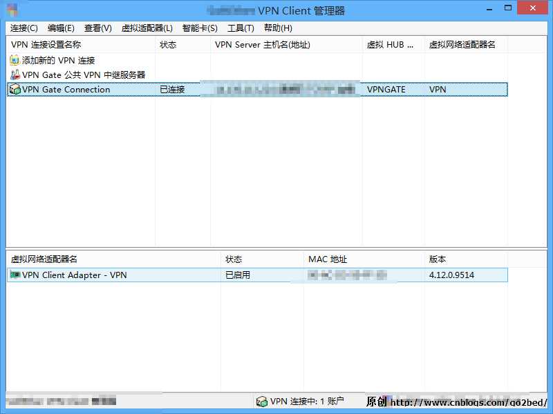553x414 pixels.
Task: Open the 连接(C) menu
Action: point(24,28)
